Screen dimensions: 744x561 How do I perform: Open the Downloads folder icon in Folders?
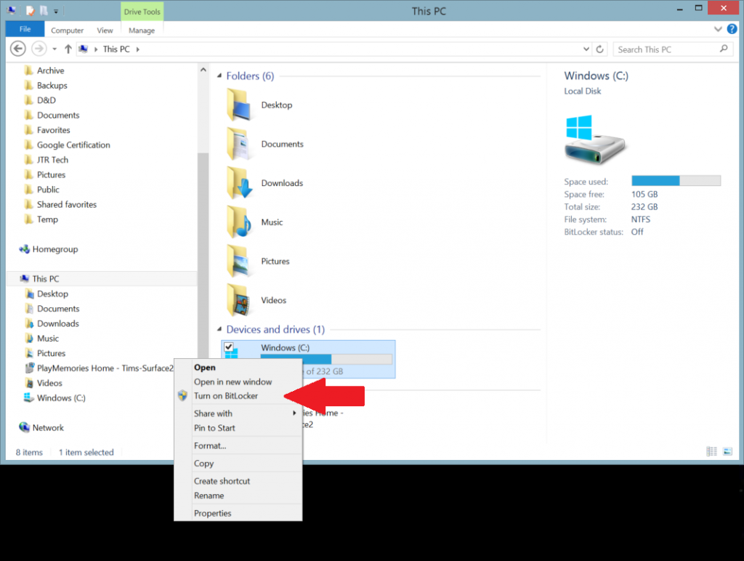pos(239,183)
